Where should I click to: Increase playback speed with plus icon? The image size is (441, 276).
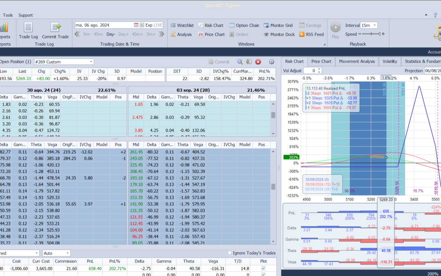point(383,34)
